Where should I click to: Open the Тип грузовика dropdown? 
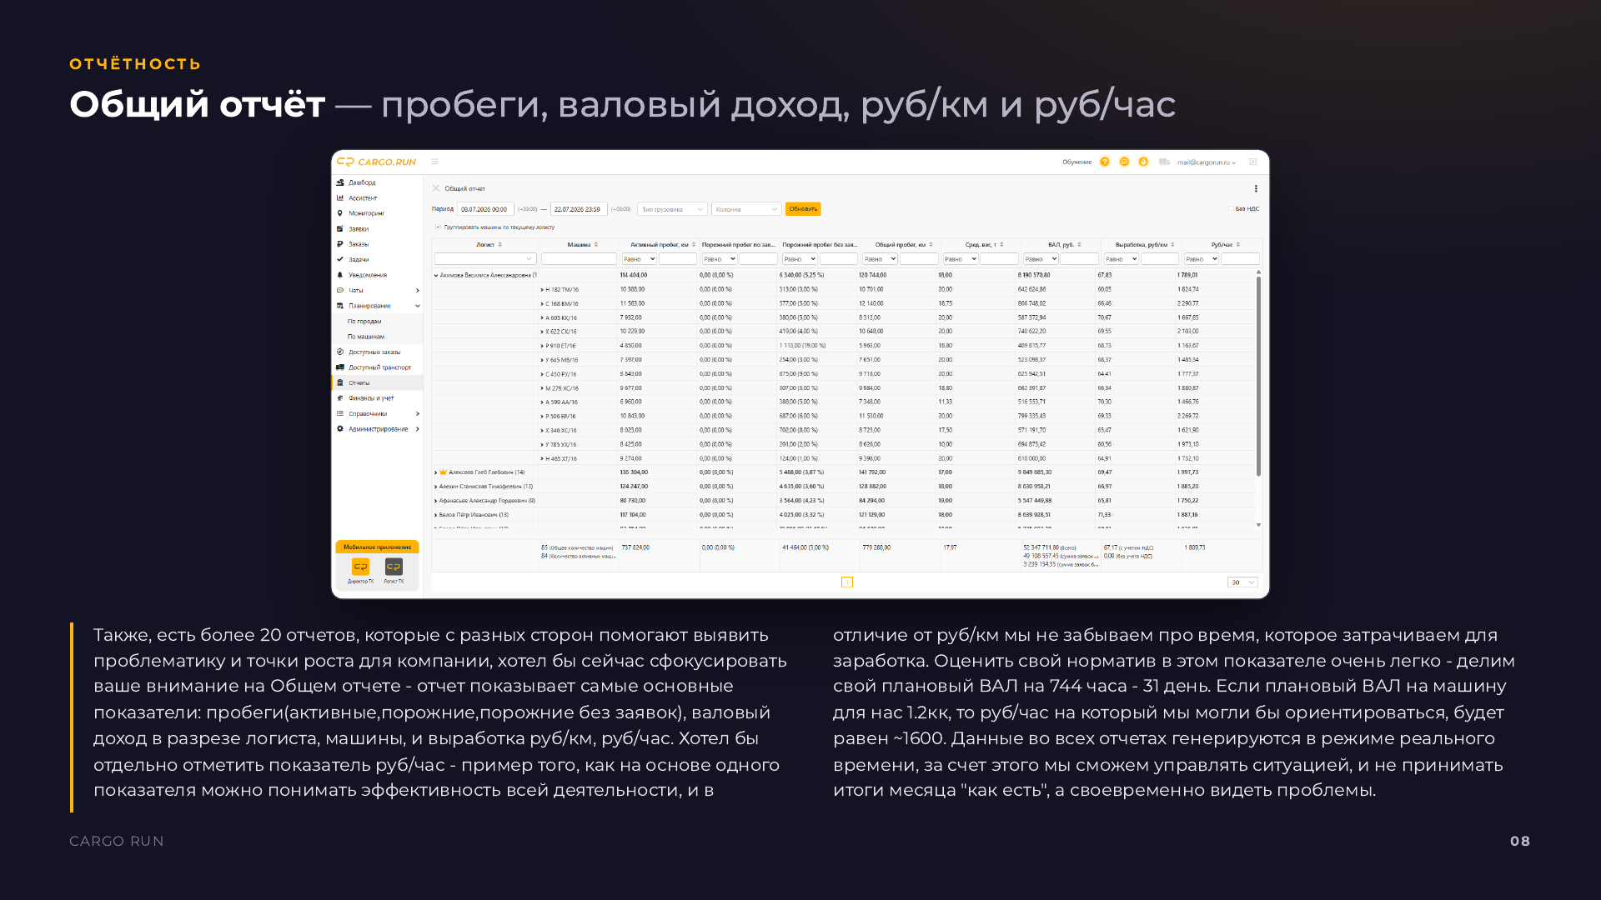[672, 209]
